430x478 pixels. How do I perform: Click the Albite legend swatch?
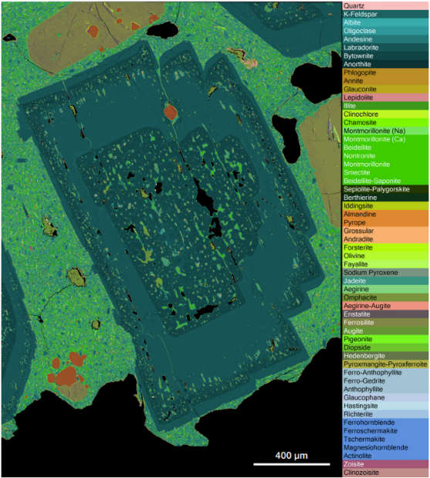385,22
